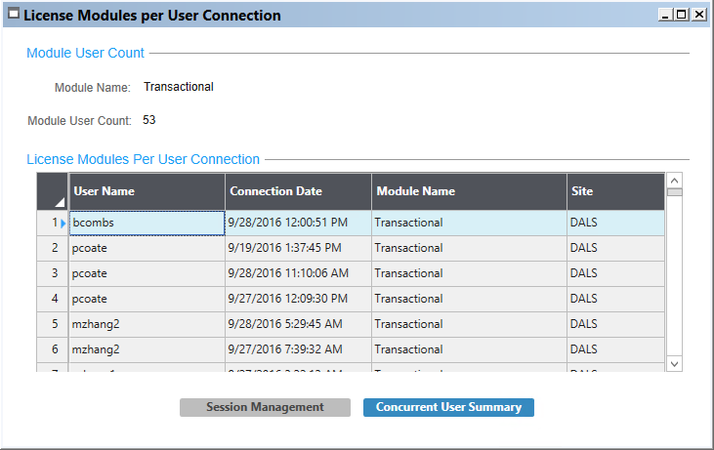Select row 3 pcoate user cell
Image resolution: width=714 pixels, height=450 pixels.
pyautogui.click(x=147, y=273)
